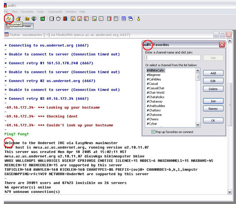The image size is (236, 204).
Task: Select #Cheers in the channel list
Action: pyautogui.click(x=153, y=119)
